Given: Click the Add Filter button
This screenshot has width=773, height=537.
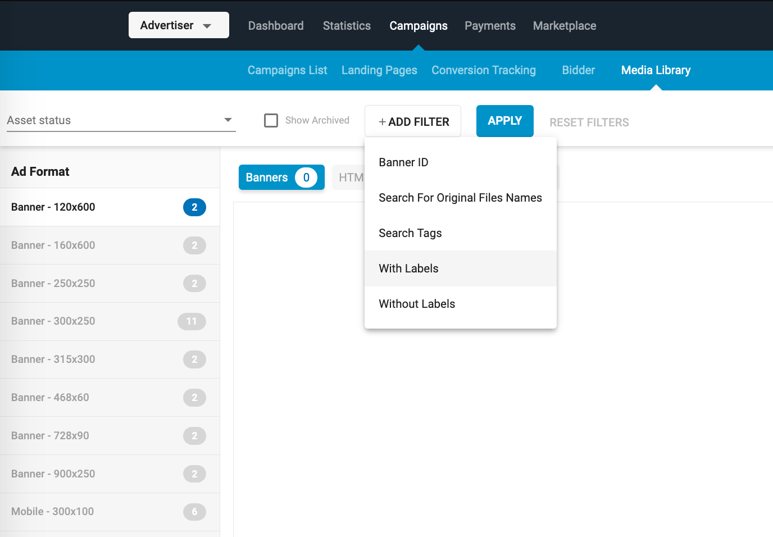Looking at the screenshot, I should click(413, 121).
